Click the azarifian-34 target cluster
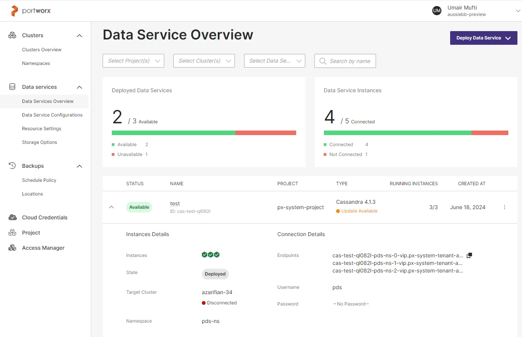 pos(217,292)
